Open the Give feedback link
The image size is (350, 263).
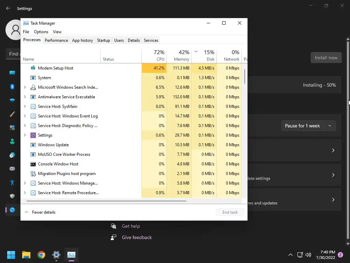[137, 237]
